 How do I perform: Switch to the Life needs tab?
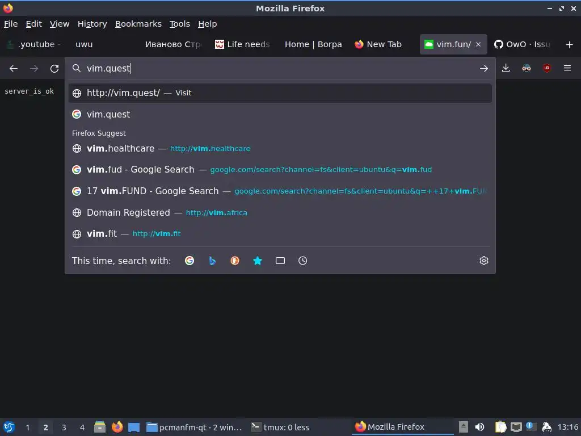tap(243, 44)
